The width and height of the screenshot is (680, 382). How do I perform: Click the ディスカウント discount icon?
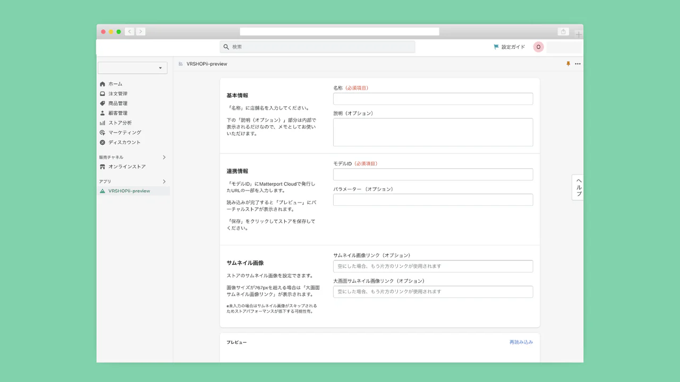(x=103, y=142)
